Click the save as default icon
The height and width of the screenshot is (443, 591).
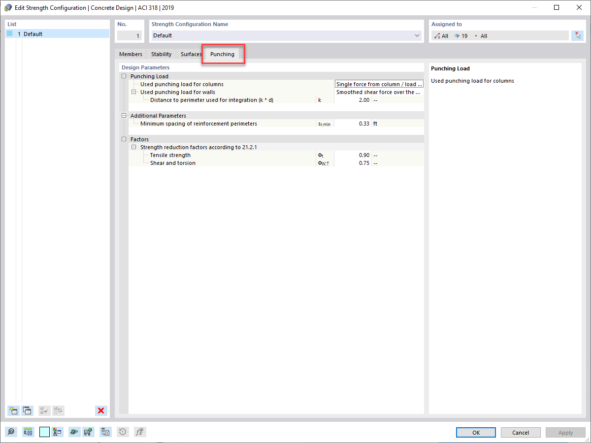[88, 432]
